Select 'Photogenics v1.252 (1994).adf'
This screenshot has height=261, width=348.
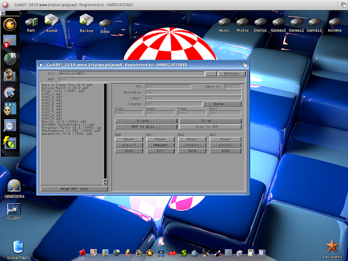pyautogui.click(x=71, y=130)
